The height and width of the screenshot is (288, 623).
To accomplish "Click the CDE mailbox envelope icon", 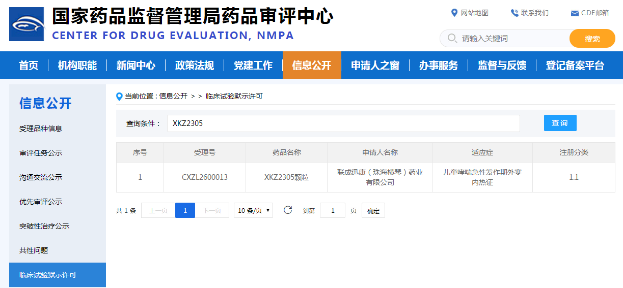I will (575, 13).
